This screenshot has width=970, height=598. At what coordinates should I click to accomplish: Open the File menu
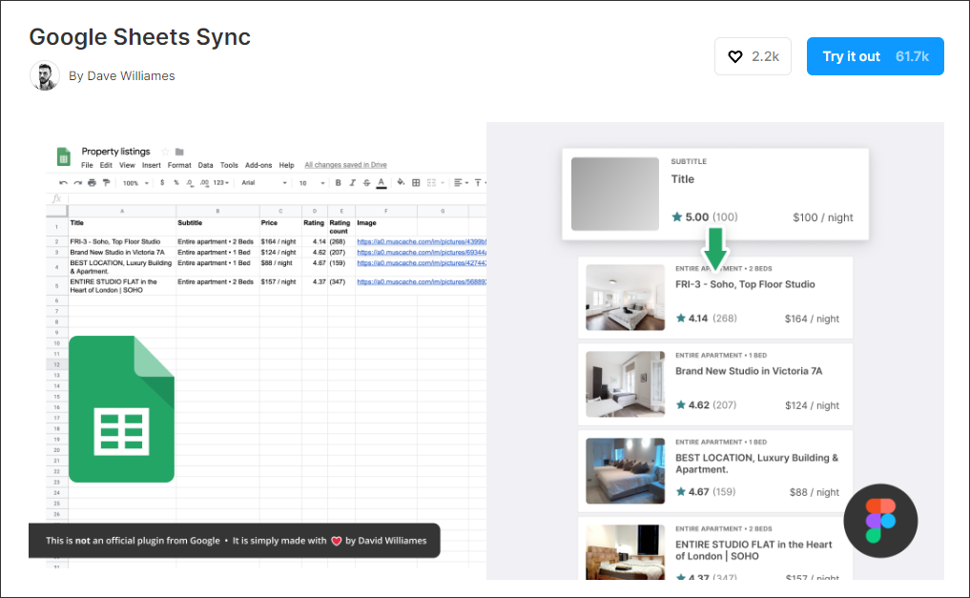click(x=87, y=165)
